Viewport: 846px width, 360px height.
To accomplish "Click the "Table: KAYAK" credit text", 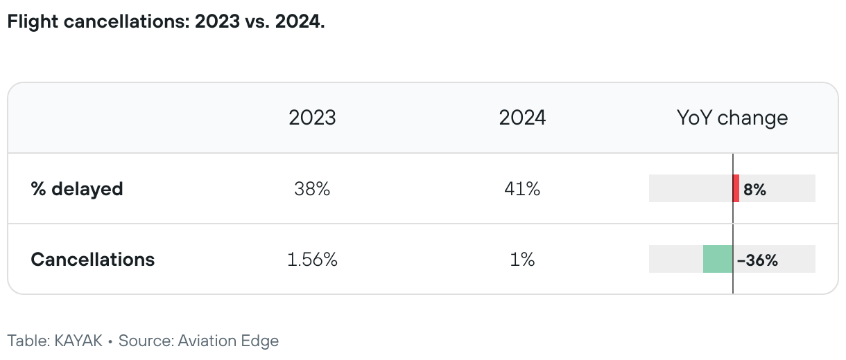I will tap(55, 341).
